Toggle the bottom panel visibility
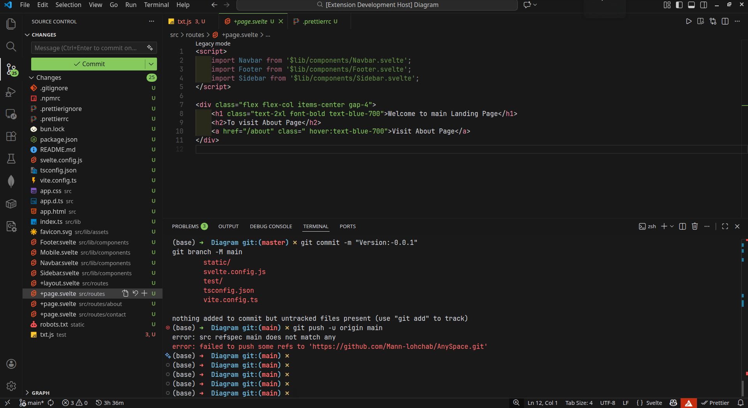The image size is (748, 408). click(692, 5)
